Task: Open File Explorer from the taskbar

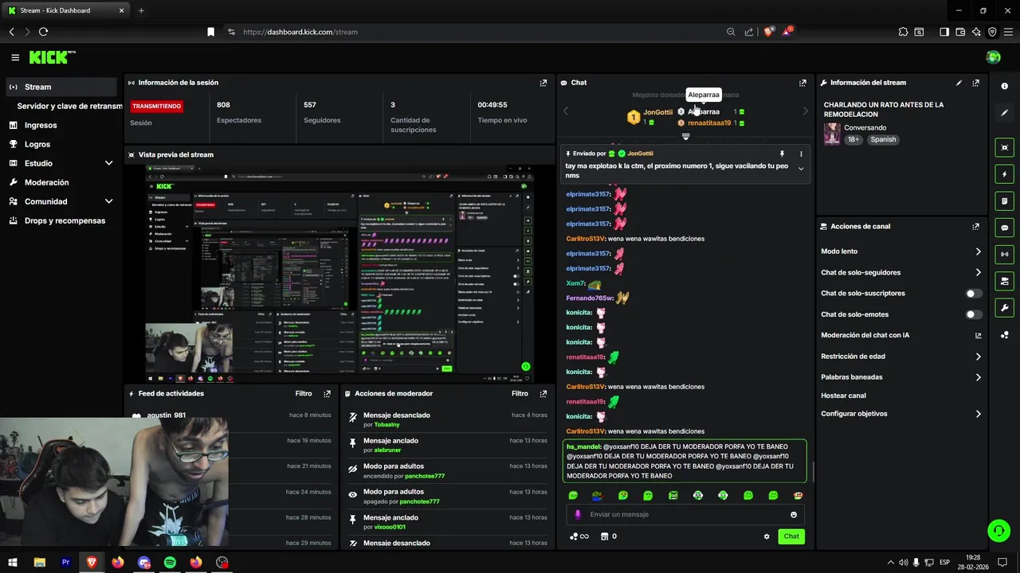Action: [40, 563]
